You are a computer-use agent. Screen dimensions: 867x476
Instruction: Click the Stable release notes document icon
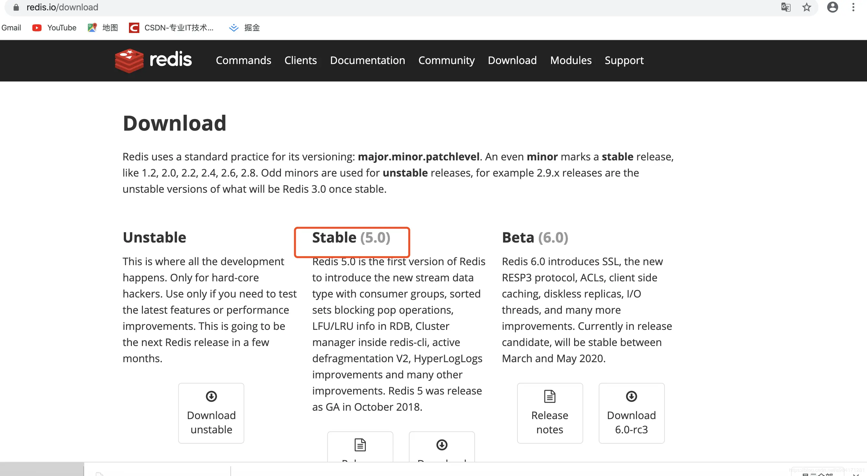[360, 445]
